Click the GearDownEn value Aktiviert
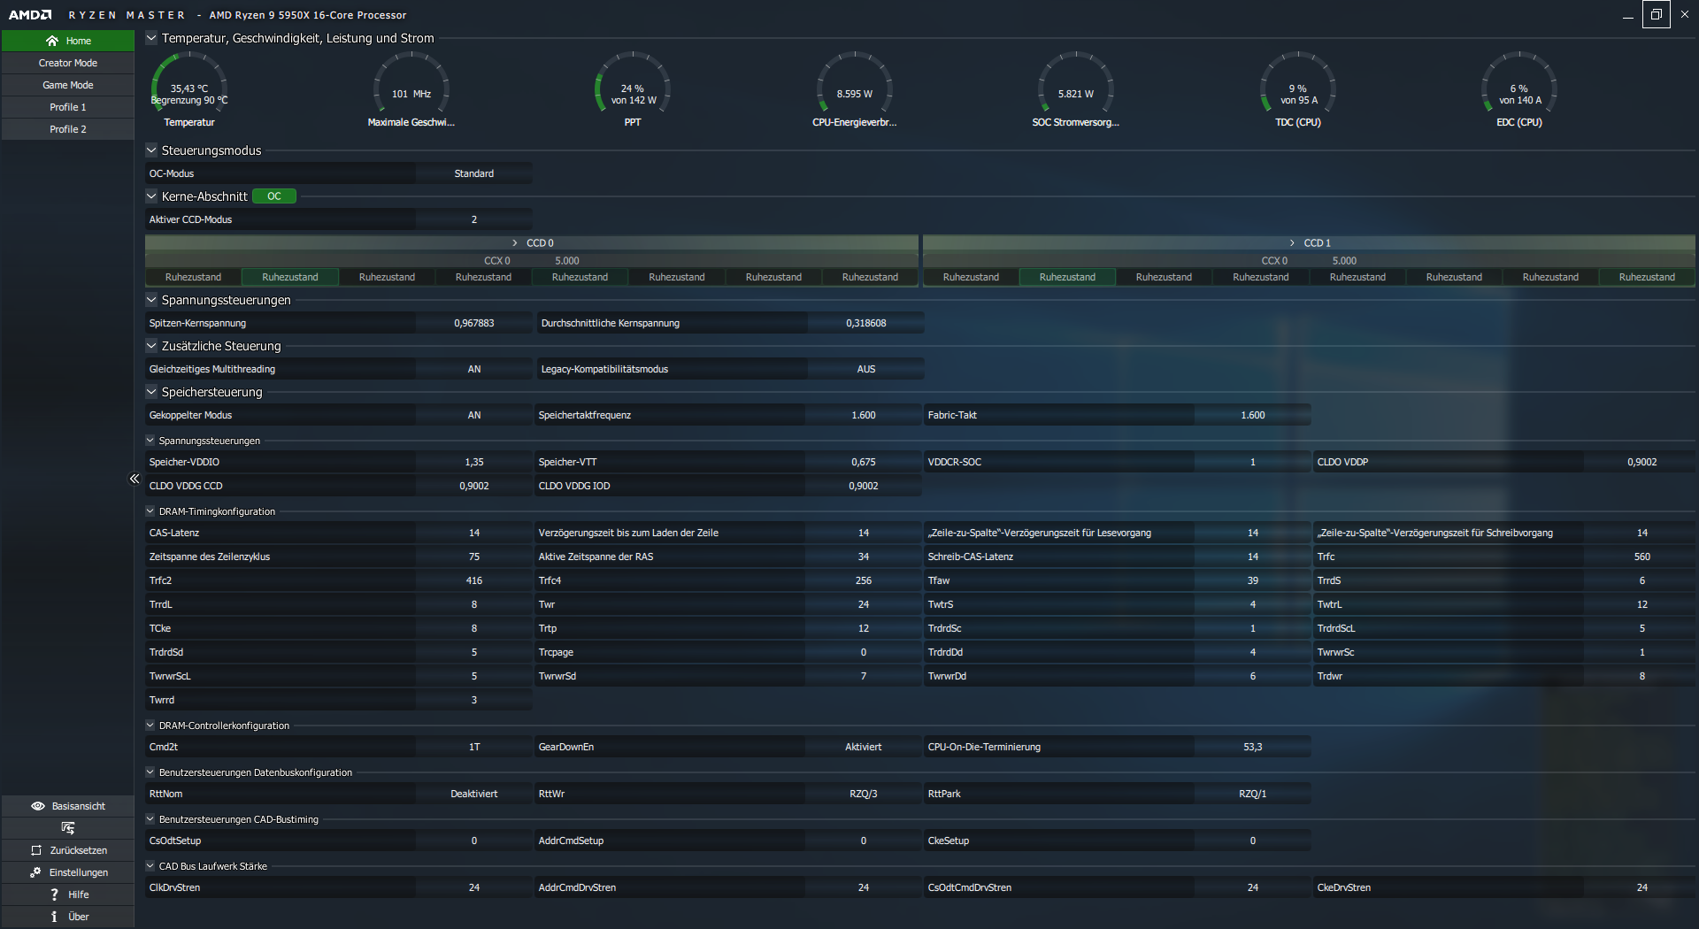1699x929 pixels. tap(864, 747)
